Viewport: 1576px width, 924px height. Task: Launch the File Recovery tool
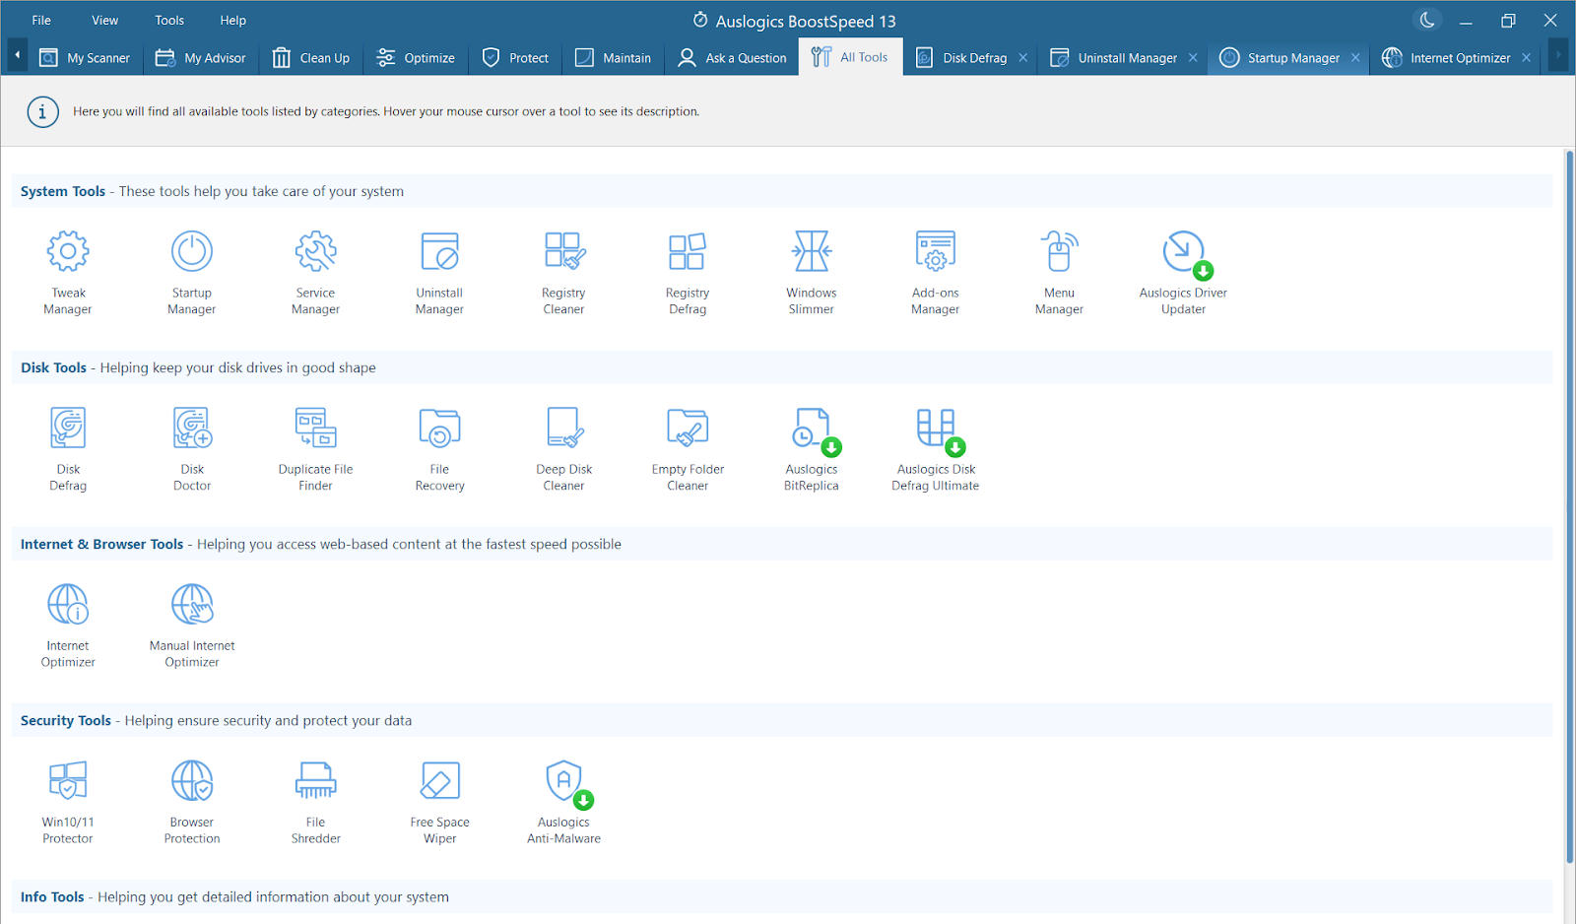pyautogui.click(x=439, y=449)
